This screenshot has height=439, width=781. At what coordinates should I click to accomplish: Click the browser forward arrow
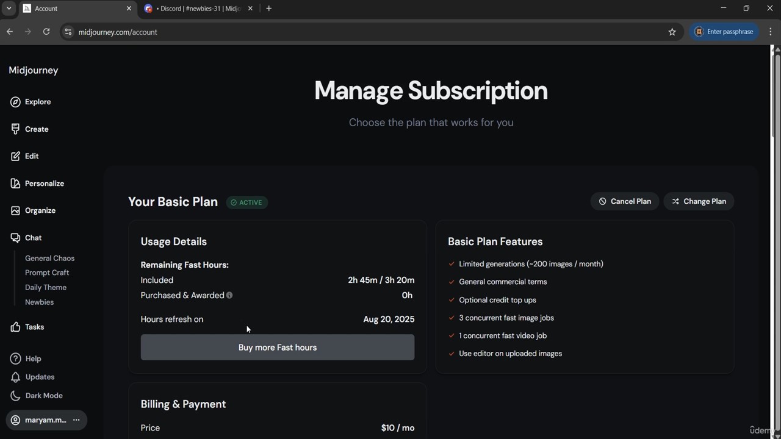[27, 32]
